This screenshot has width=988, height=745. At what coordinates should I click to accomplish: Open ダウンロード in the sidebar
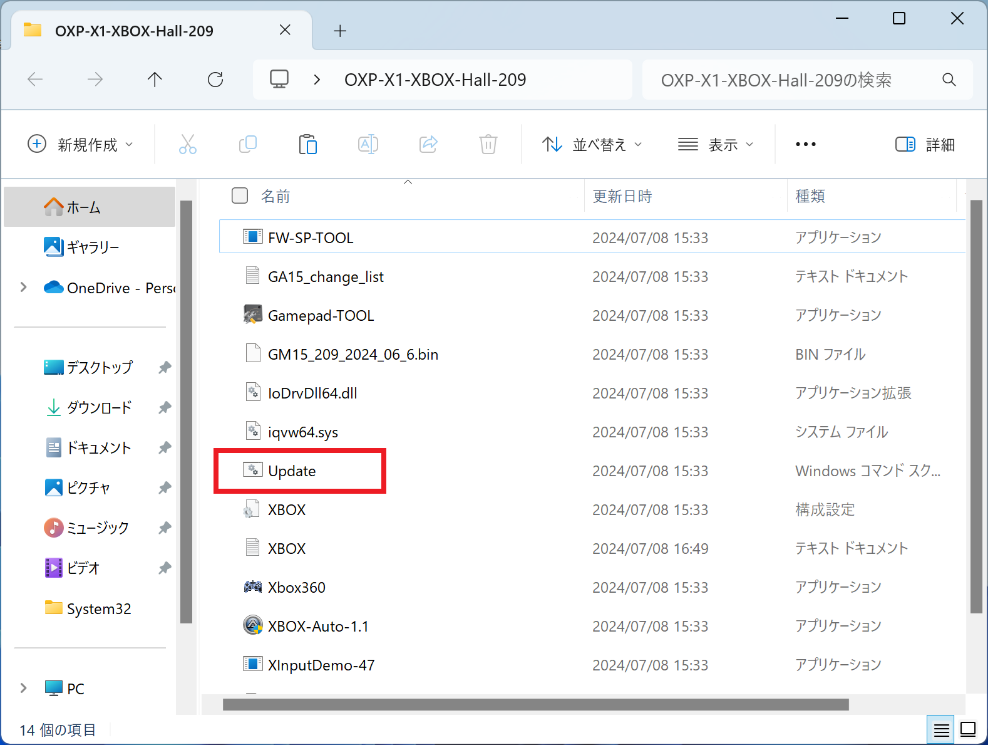99,408
